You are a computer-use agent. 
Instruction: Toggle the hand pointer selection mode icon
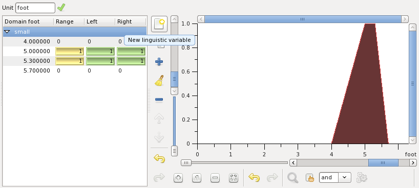click(x=310, y=178)
